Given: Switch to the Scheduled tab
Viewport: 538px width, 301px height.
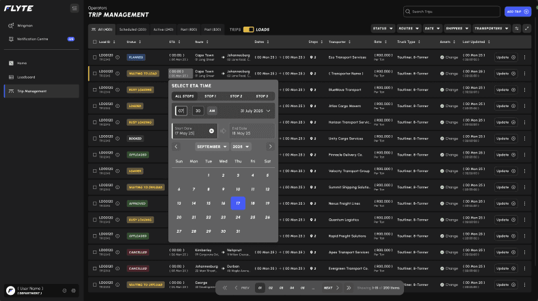Looking at the screenshot, I should [133, 29].
